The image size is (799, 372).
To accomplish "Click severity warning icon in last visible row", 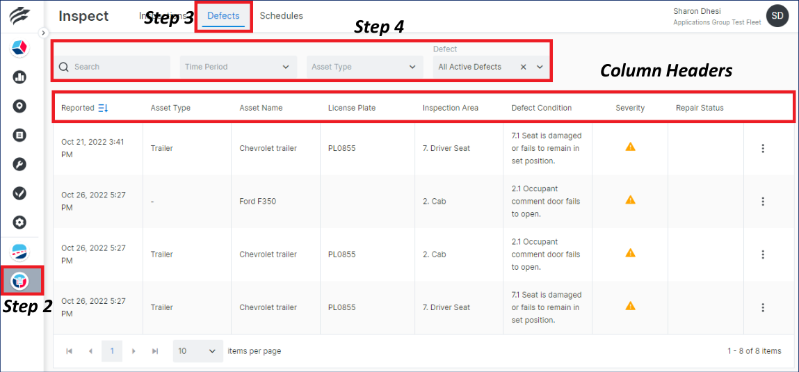I will pyautogui.click(x=630, y=306).
